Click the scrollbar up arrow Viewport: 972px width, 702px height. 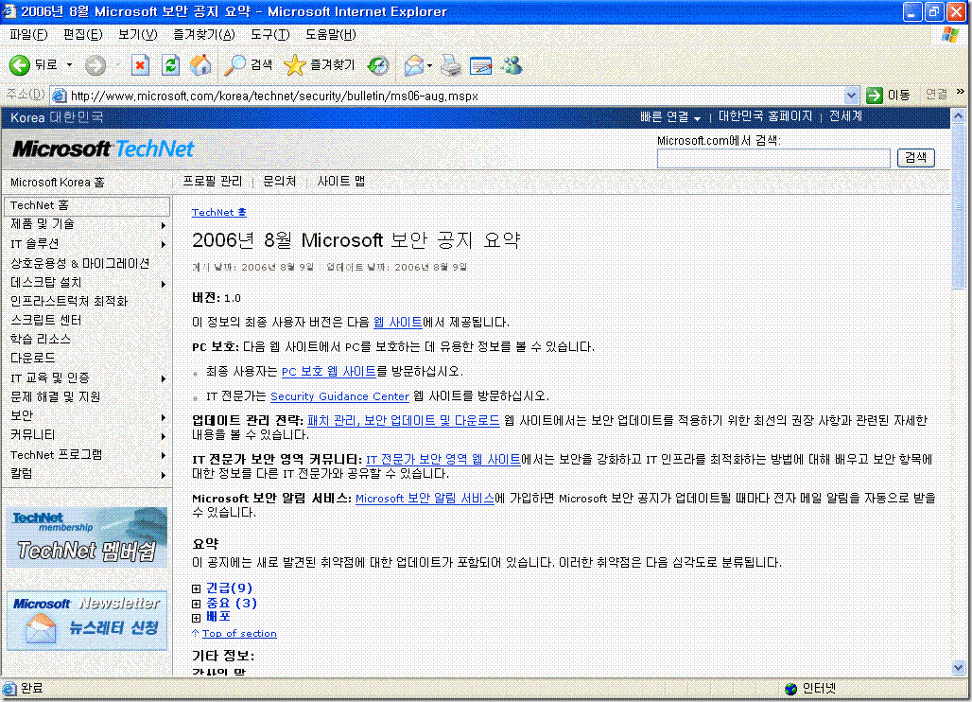point(958,115)
